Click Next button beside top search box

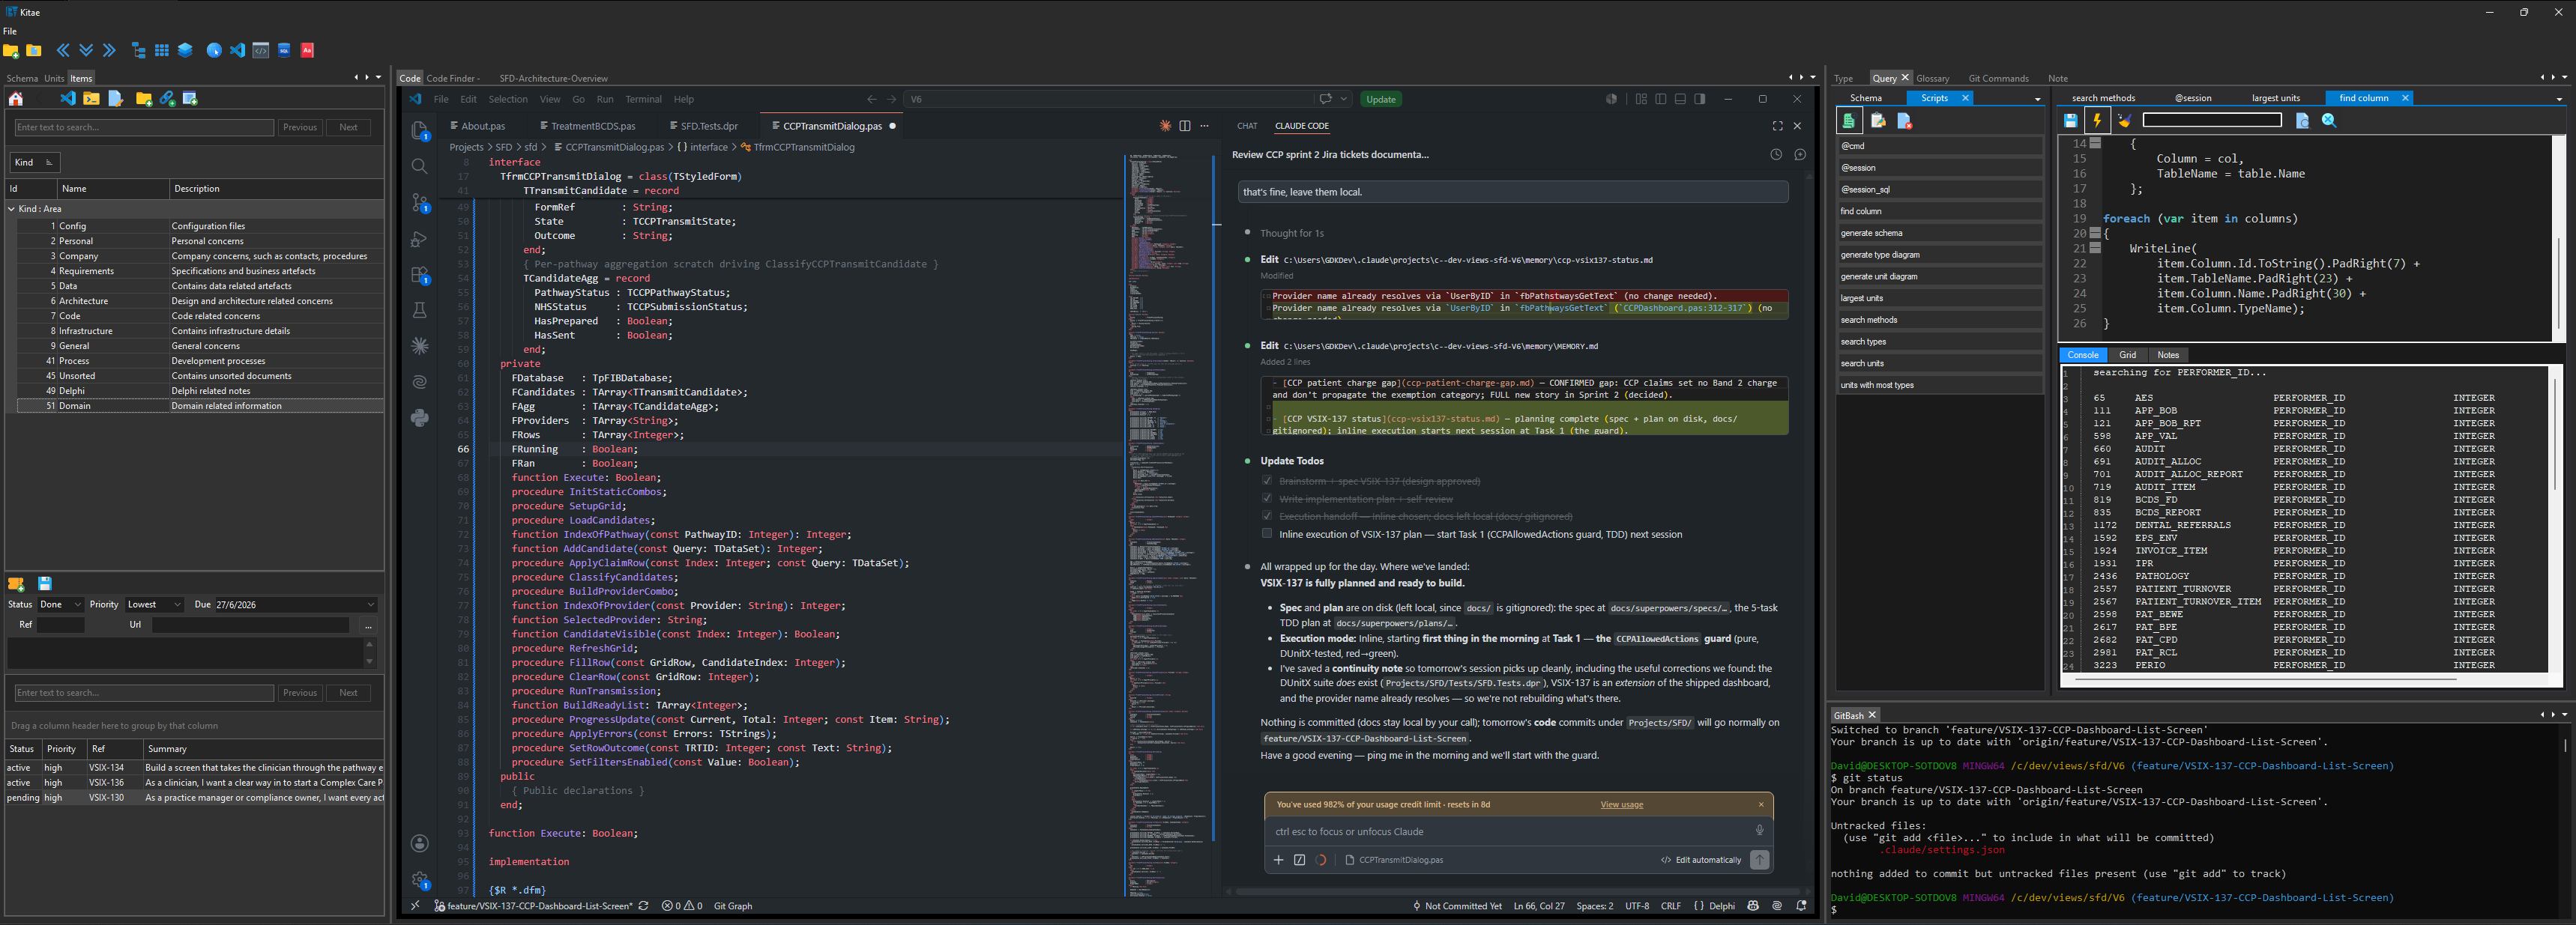click(348, 127)
